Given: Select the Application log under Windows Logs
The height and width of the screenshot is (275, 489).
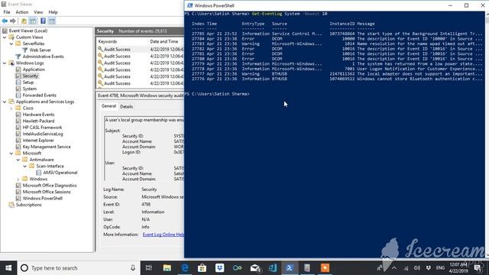Looking at the screenshot, I should pyautogui.click(x=34, y=70).
